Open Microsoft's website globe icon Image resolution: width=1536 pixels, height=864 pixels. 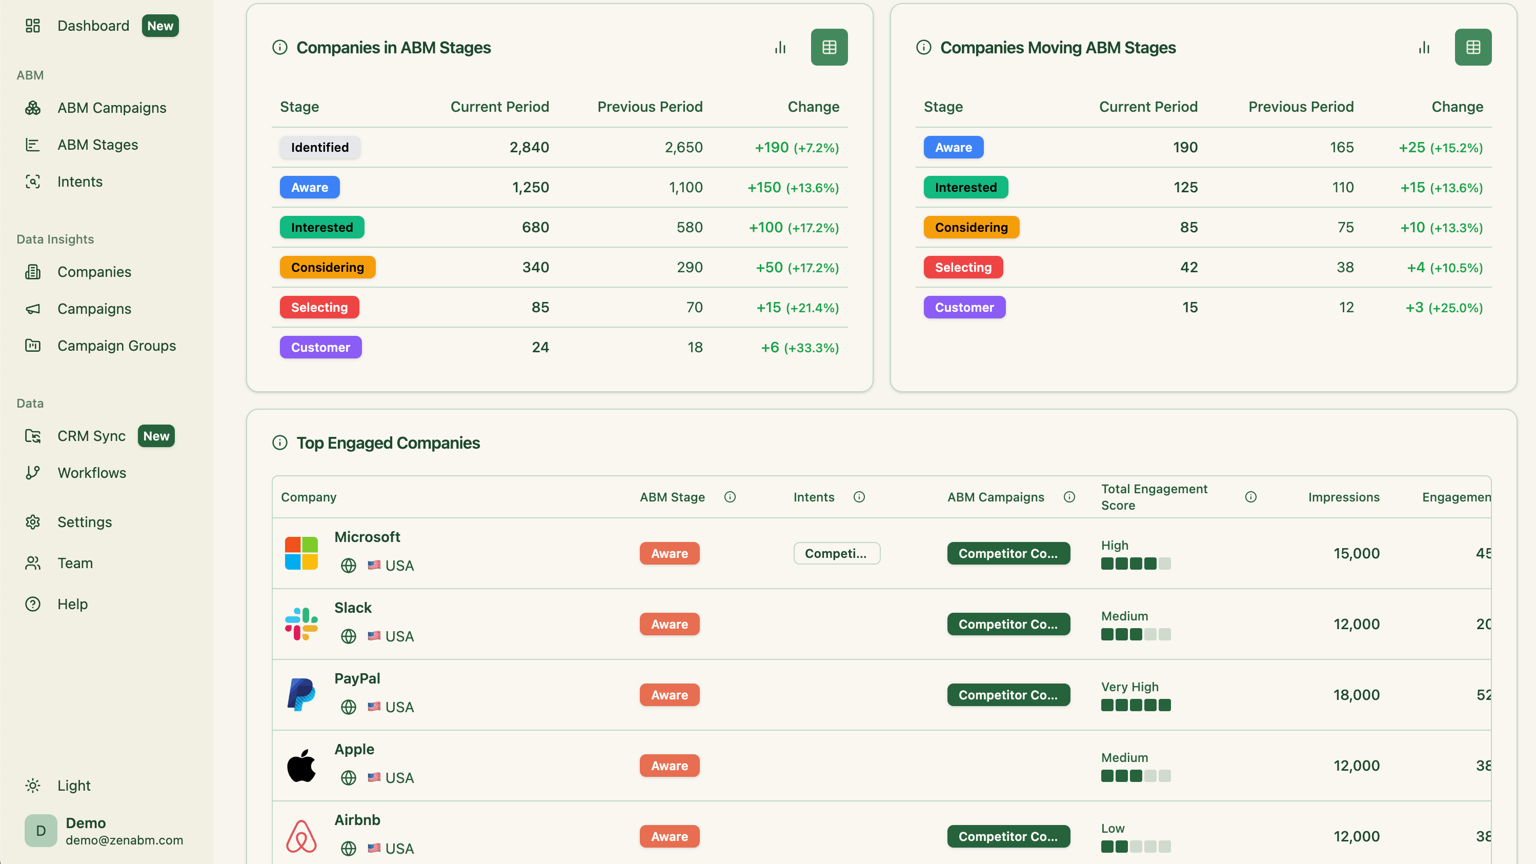[x=349, y=565]
